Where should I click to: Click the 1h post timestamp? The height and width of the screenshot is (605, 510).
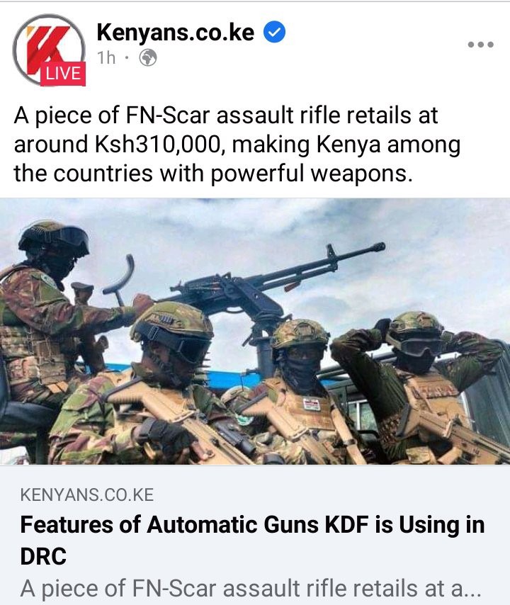(106, 58)
